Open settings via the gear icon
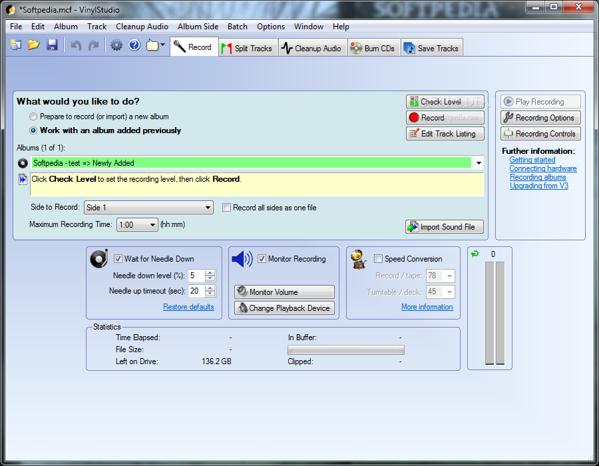This screenshot has width=599, height=466. point(116,45)
